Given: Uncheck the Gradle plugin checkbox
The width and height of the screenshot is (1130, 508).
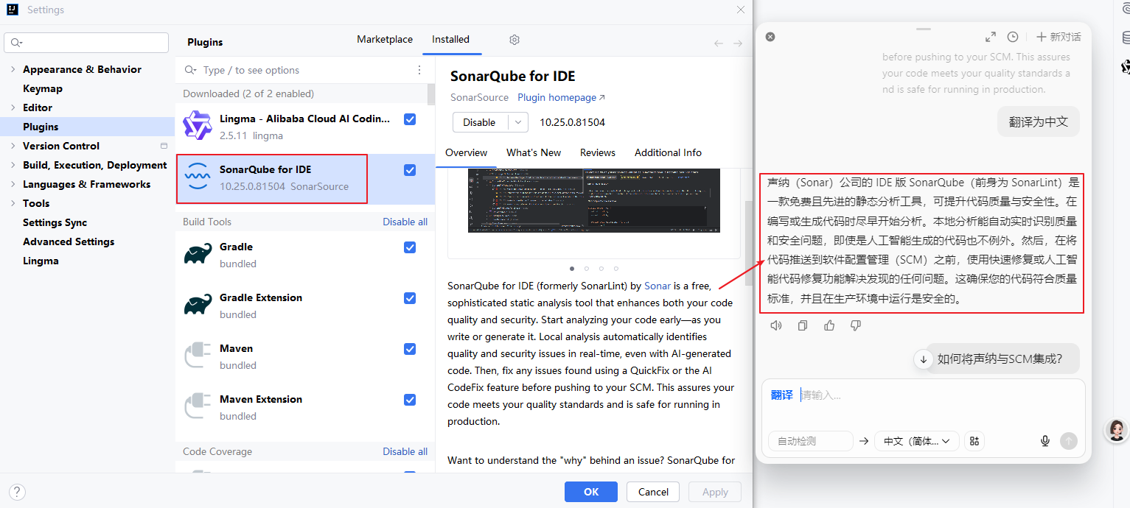Looking at the screenshot, I should 410,247.
